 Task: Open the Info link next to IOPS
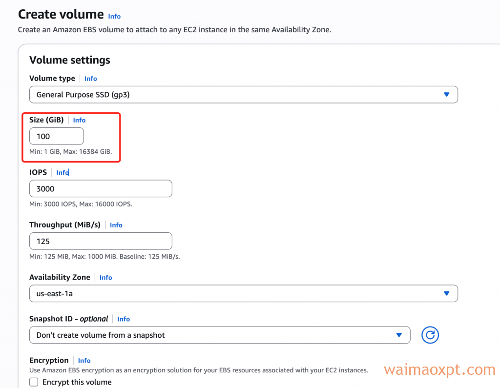(x=62, y=172)
